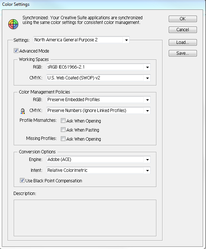Click the Load... button
Screen dimensions: 206x249
coord(183,42)
